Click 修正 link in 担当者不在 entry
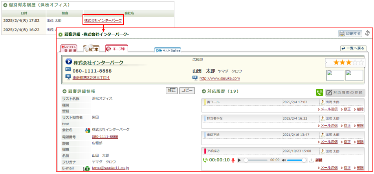 click(347, 126)
